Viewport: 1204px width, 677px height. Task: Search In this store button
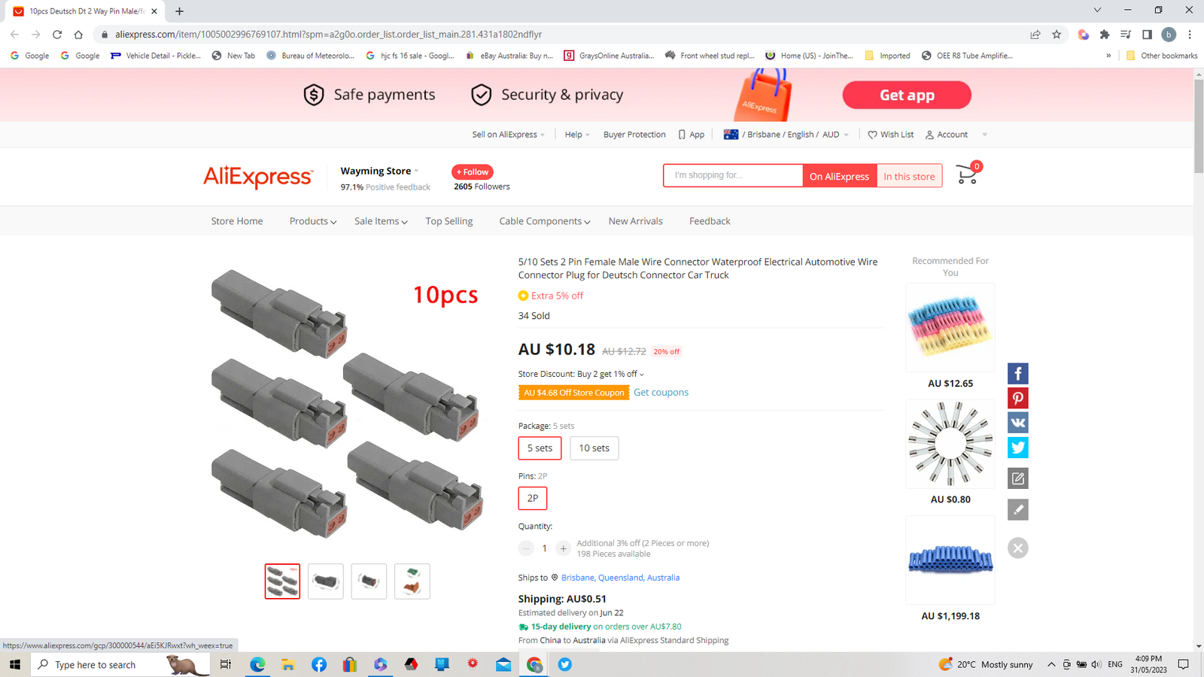click(909, 176)
